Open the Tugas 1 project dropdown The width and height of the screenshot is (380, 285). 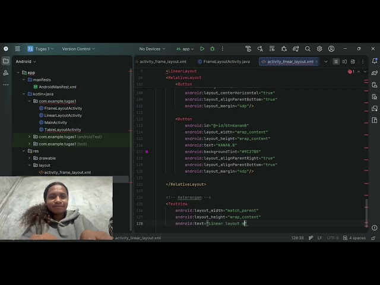click(x=40, y=49)
